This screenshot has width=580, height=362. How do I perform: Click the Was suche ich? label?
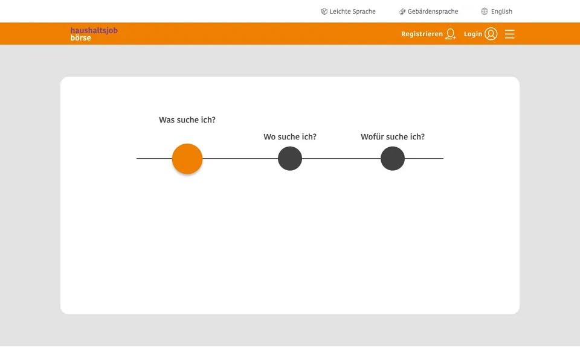tap(187, 119)
